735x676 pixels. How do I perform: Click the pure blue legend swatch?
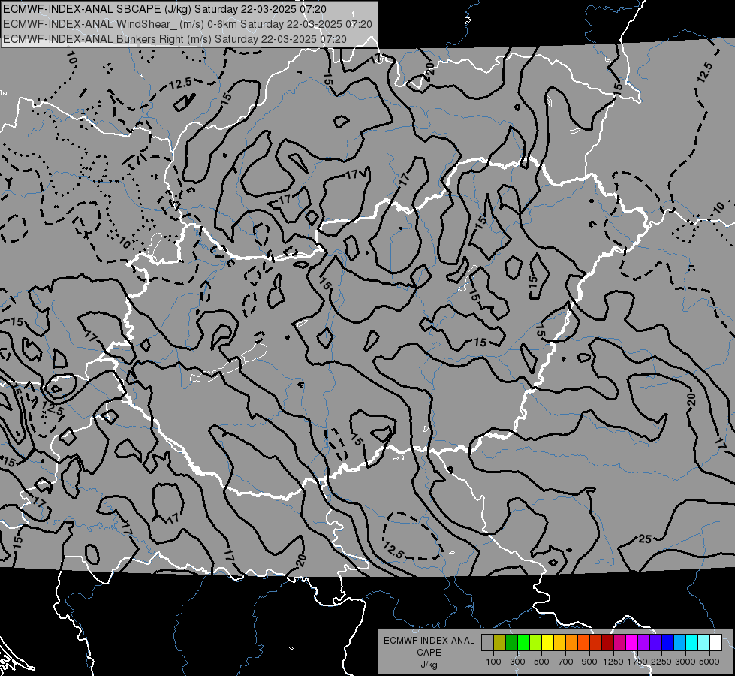[668, 643]
